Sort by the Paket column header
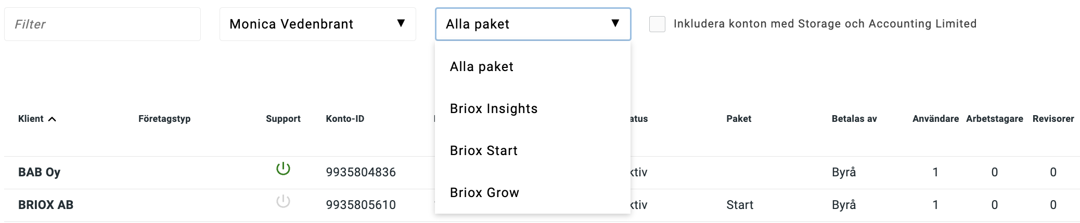The image size is (1080, 223). [x=739, y=119]
